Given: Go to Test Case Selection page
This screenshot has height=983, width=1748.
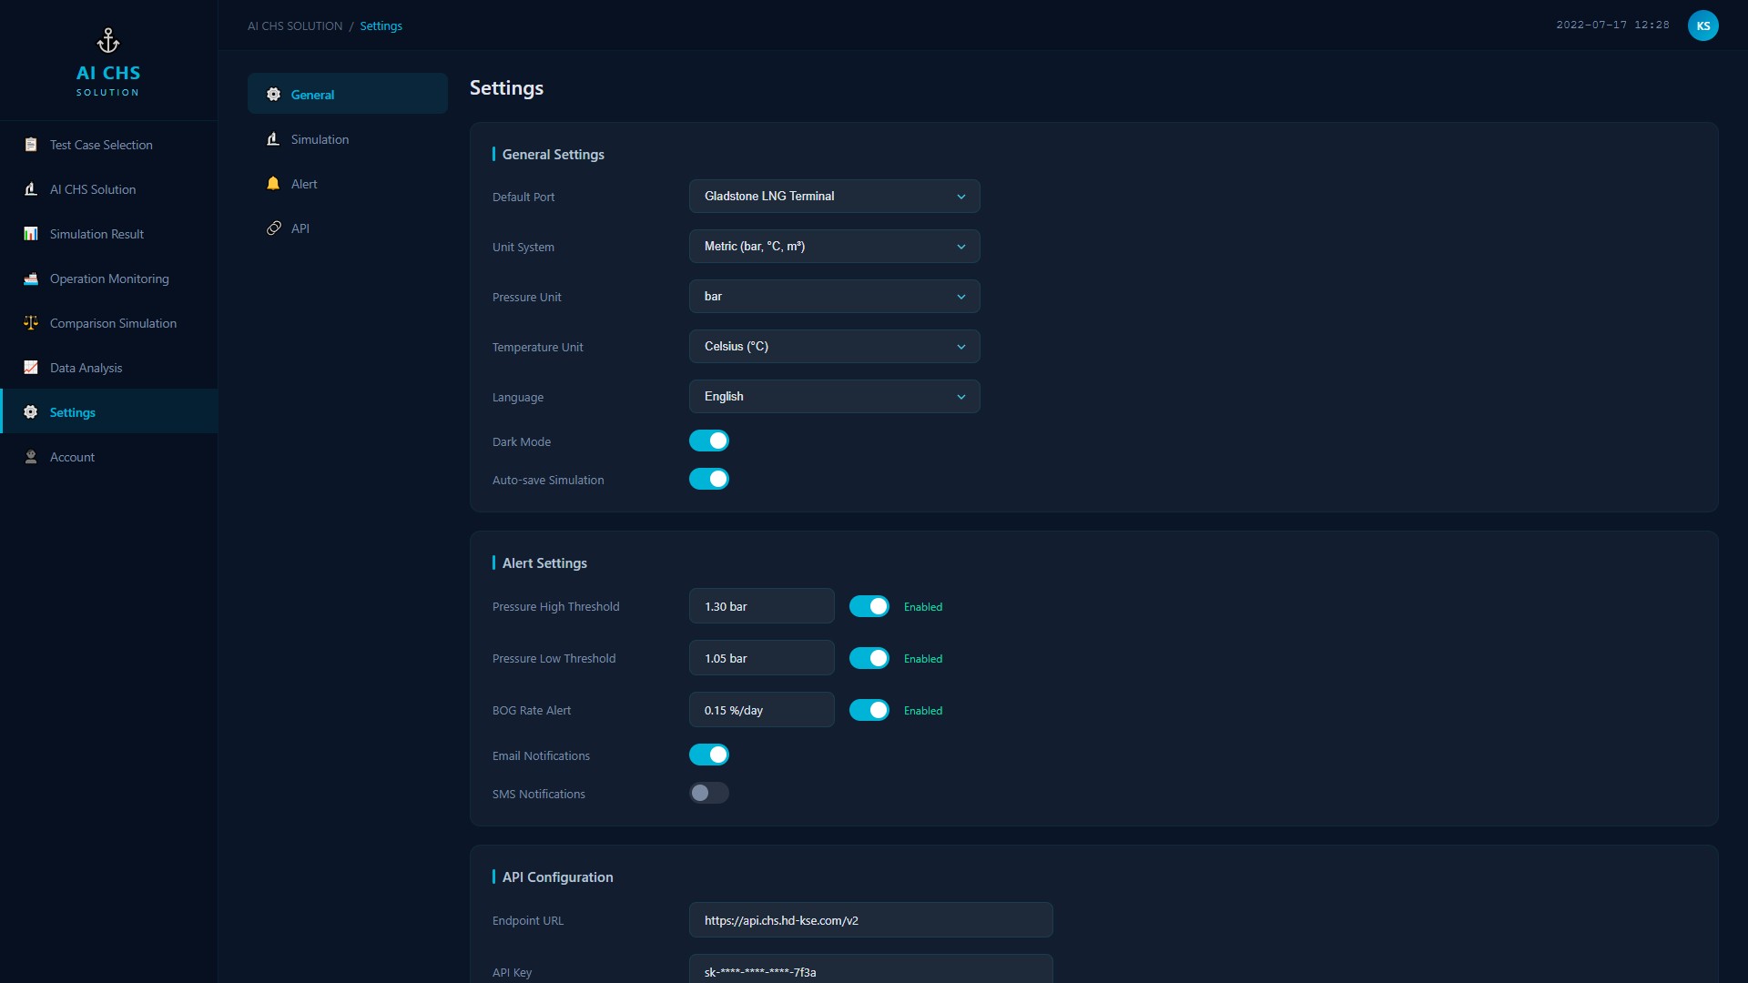Looking at the screenshot, I should click(109, 145).
